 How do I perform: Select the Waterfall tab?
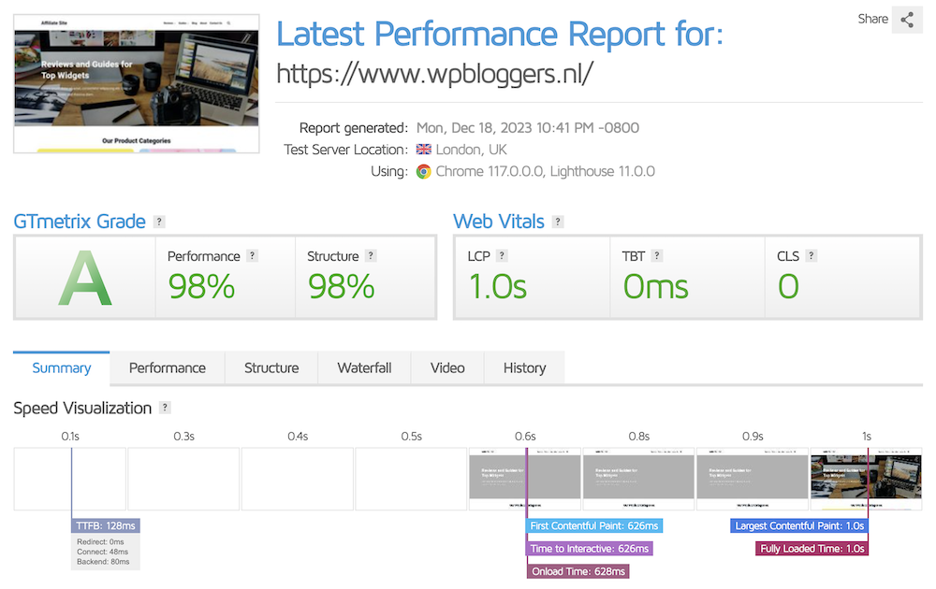click(x=364, y=368)
